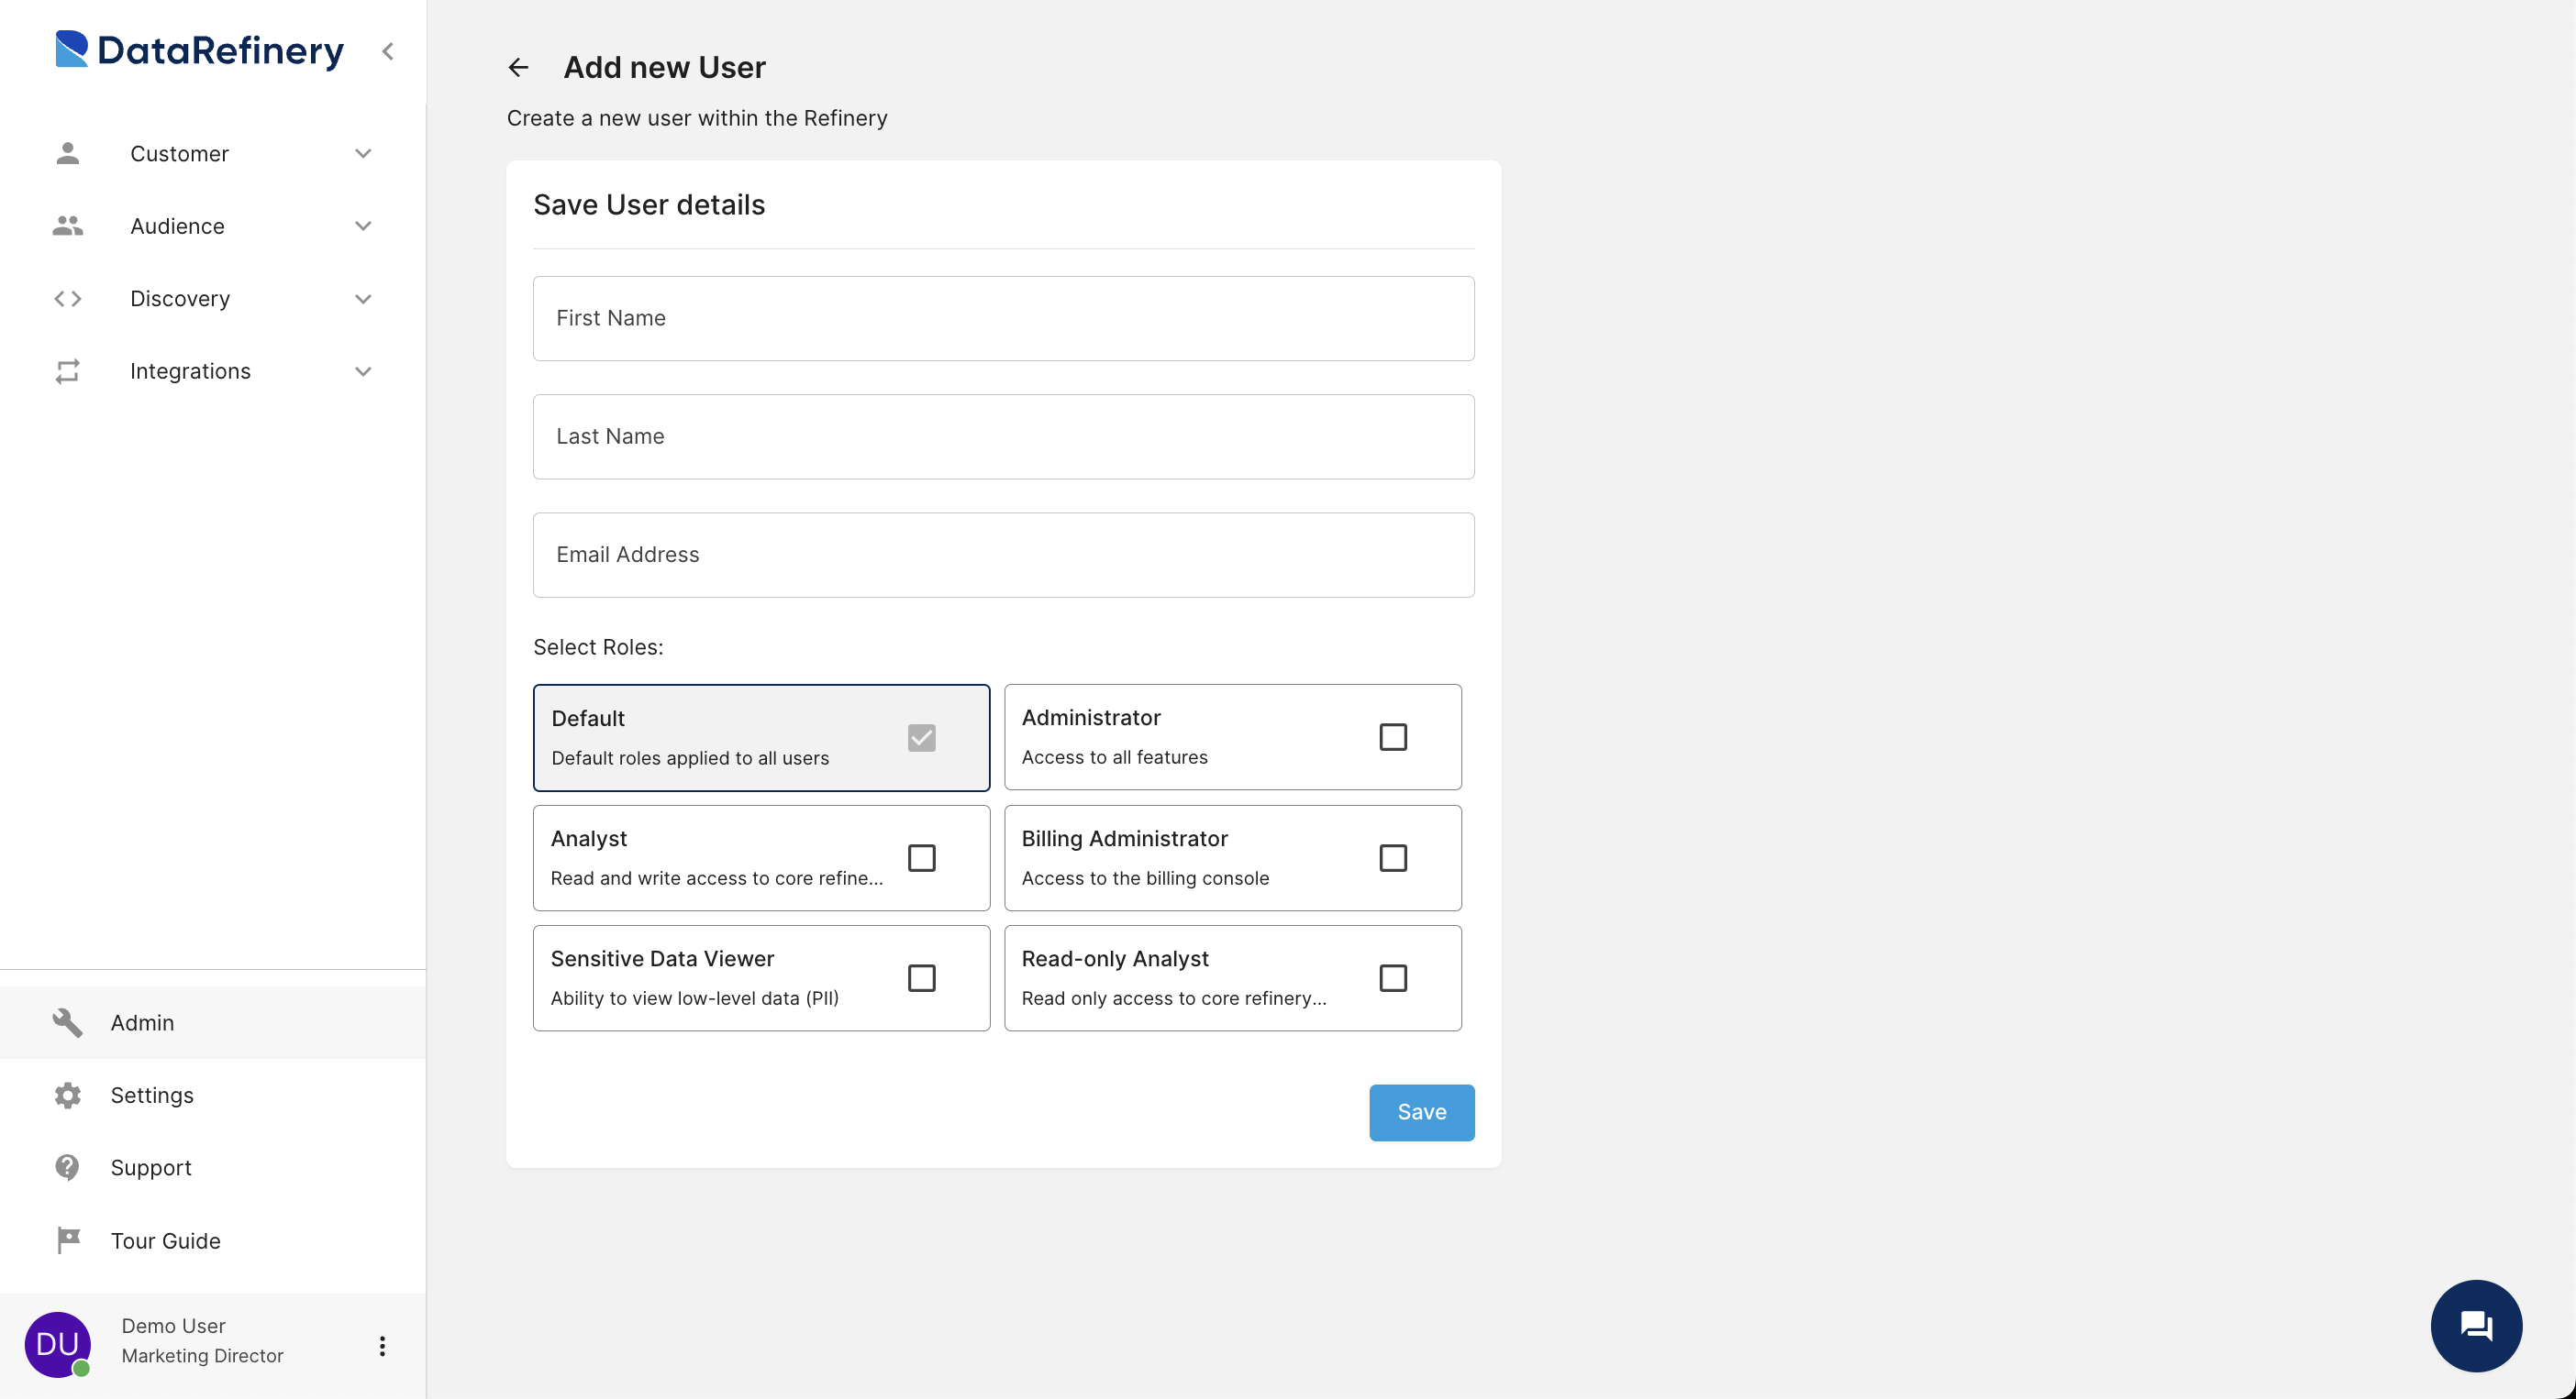Image resolution: width=2576 pixels, height=1399 pixels.
Task: Click the Discovery code brackets icon
Action: (x=67, y=299)
